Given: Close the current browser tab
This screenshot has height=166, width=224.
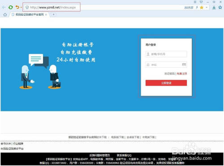Looking at the screenshot, I should [46, 15].
